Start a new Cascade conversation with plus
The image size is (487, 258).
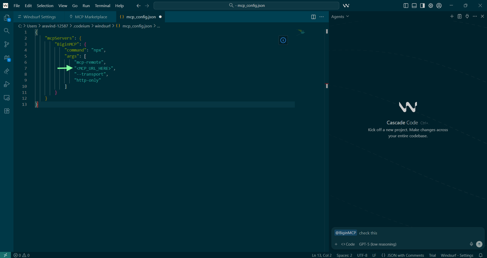(x=452, y=16)
